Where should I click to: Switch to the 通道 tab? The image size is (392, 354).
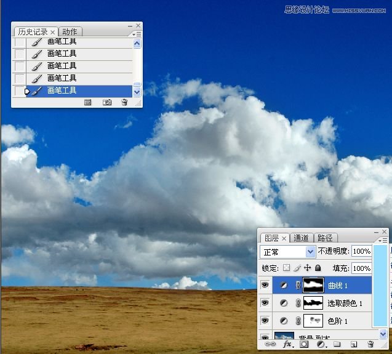coord(301,238)
